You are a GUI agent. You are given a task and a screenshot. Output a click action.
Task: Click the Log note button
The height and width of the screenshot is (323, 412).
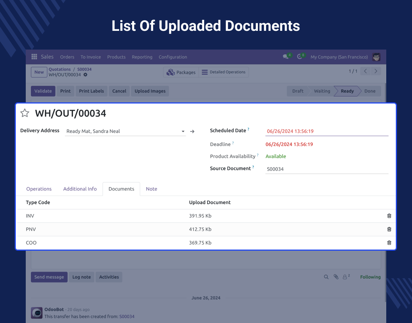point(81,277)
